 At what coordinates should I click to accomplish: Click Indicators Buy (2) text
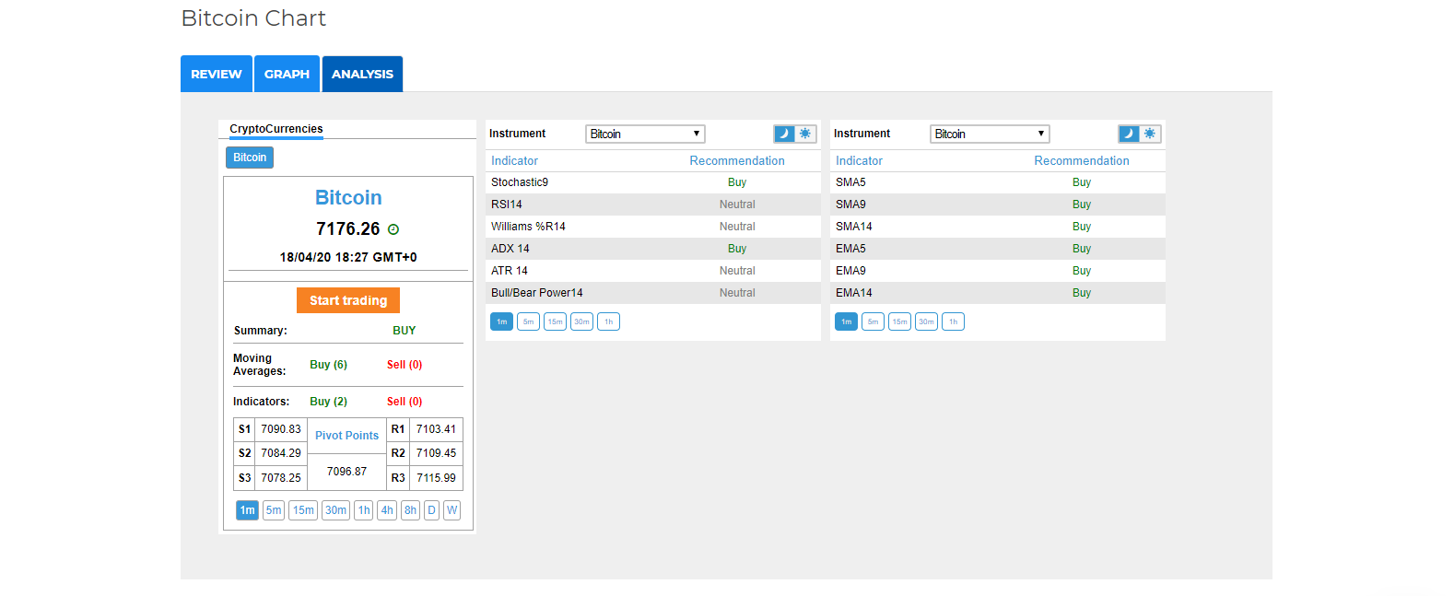click(328, 402)
